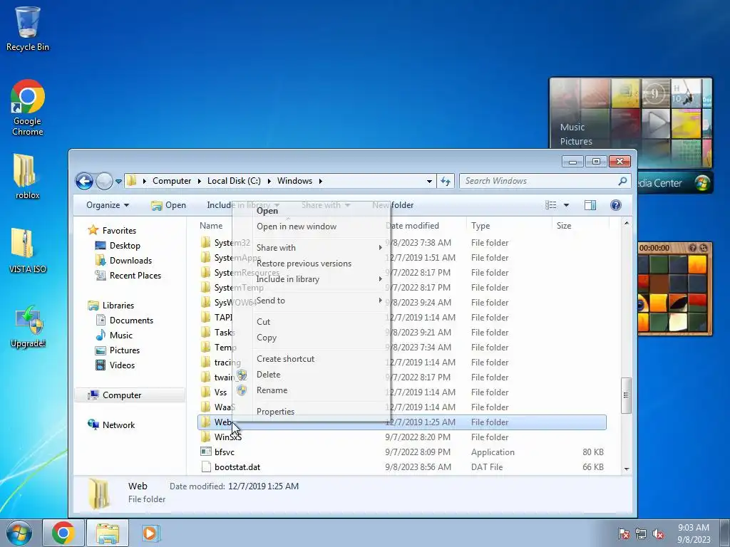Click the toolbar Open button
The image size is (730, 547).
[x=168, y=205]
